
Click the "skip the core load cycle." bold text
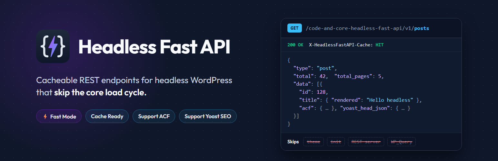[x=100, y=93]
